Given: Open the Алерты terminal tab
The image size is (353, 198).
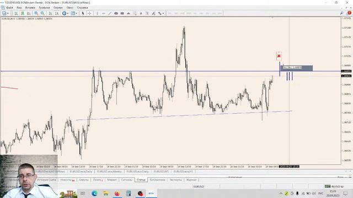Looking at the screenshot, I should [84, 180].
